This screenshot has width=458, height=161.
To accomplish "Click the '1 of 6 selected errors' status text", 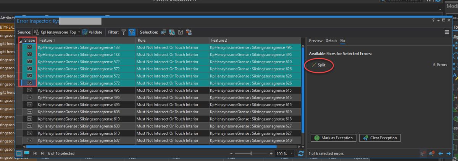I will tap(326, 153).
